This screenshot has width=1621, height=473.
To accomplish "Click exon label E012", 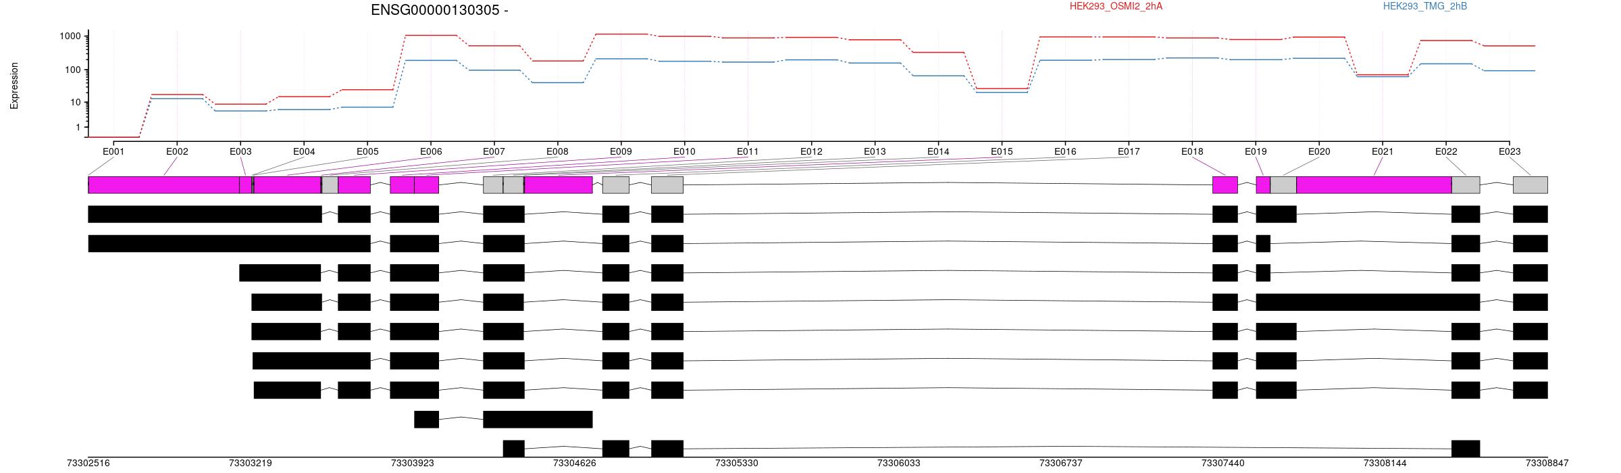I will click(x=811, y=151).
